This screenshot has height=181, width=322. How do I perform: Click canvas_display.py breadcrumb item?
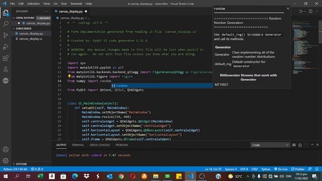click(72, 18)
